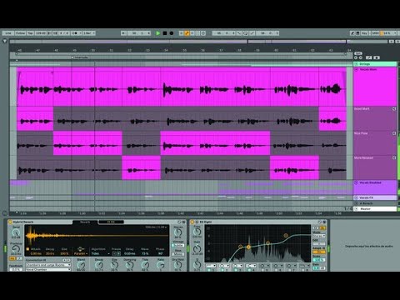
Task: Select EQ band 2 filter type chooser
Action: click(224, 266)
